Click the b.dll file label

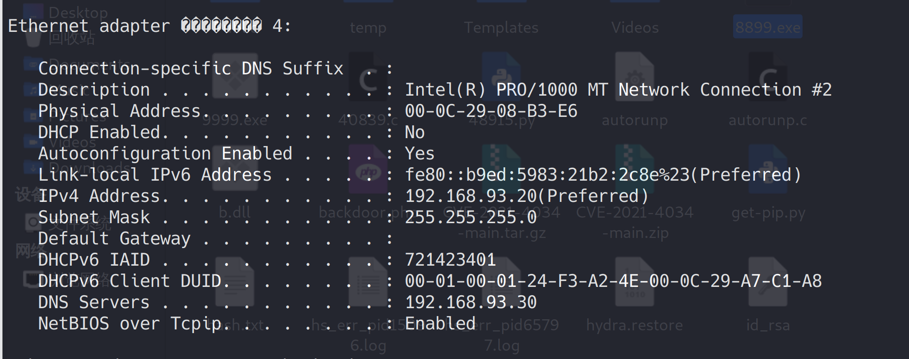tap(235, 213)
